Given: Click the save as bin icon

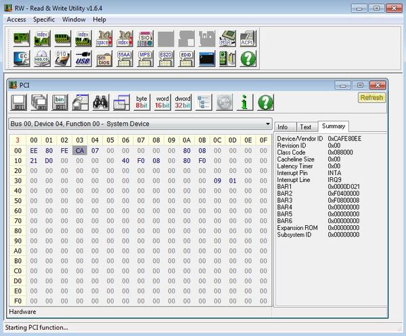Looking at the screenshot, I should point(60,102).
